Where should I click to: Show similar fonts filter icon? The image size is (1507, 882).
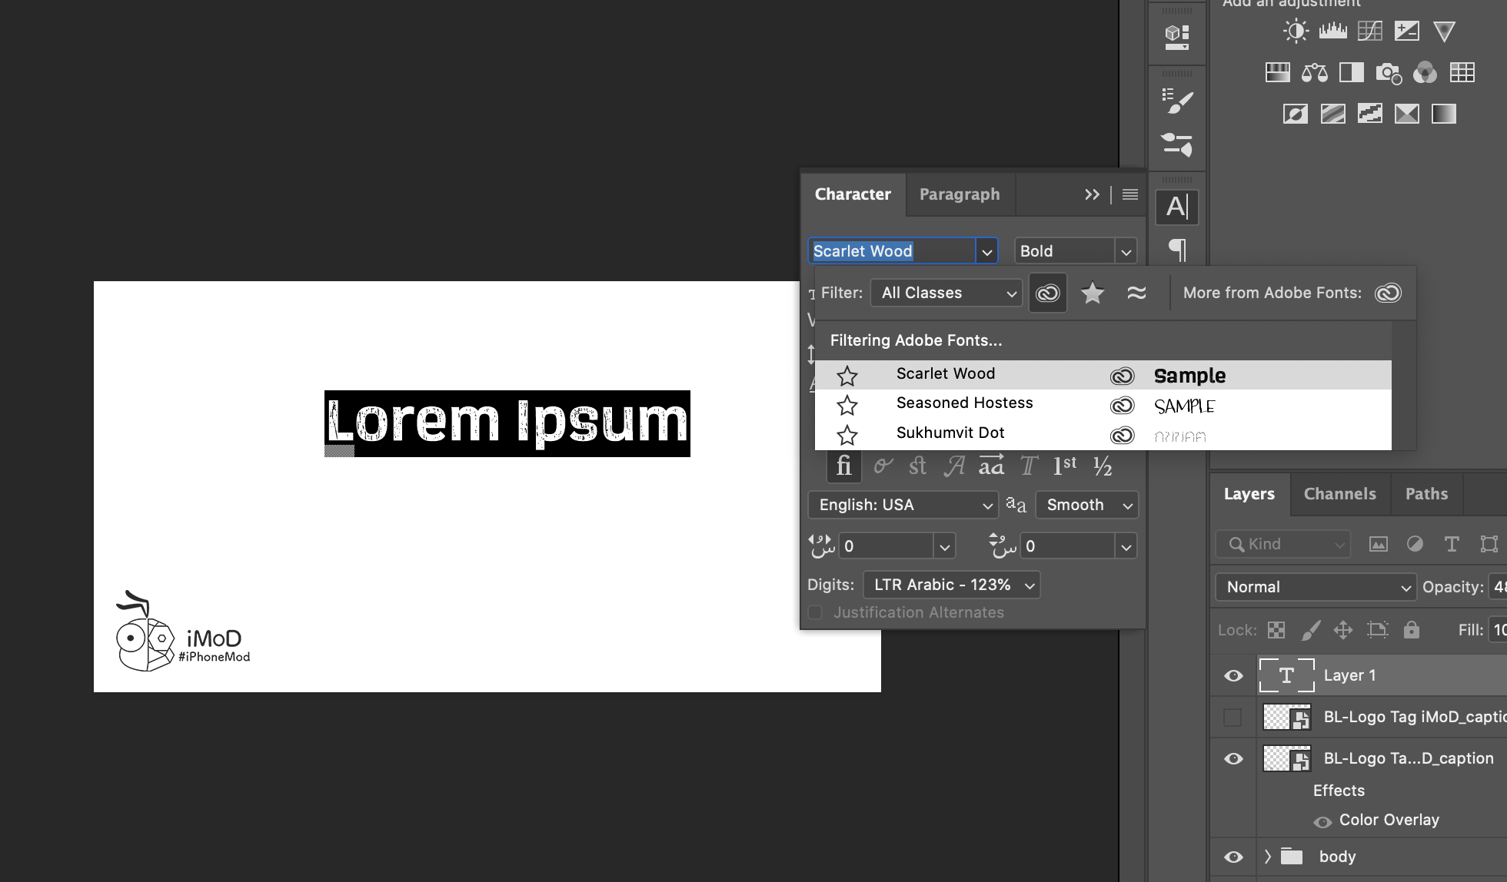tap(1136, 293)
